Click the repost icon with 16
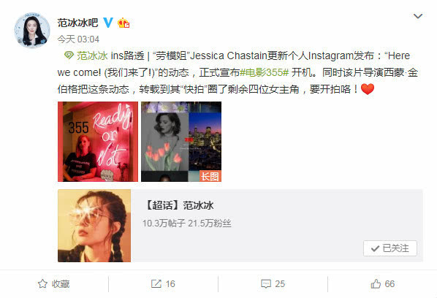 156,284
